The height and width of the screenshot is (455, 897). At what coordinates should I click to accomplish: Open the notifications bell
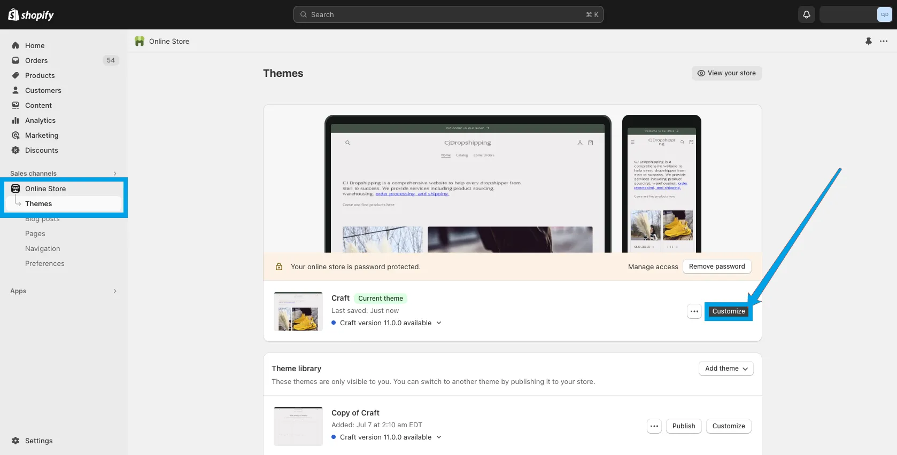pyautogui.click(x=807, y=14)
